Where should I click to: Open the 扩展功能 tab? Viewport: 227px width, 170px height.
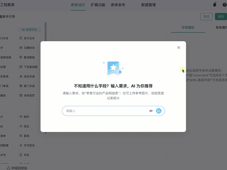pos(98,5)
